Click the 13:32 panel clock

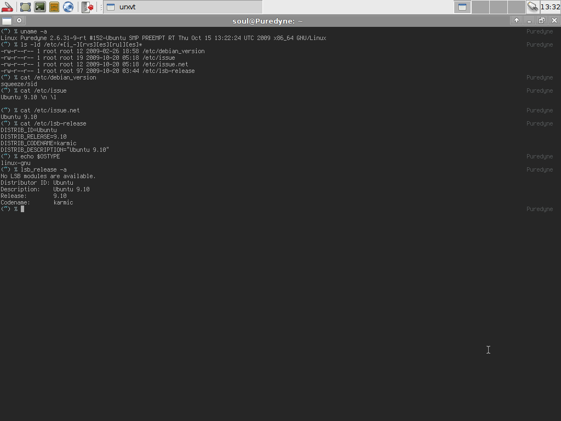pos(550,7)
